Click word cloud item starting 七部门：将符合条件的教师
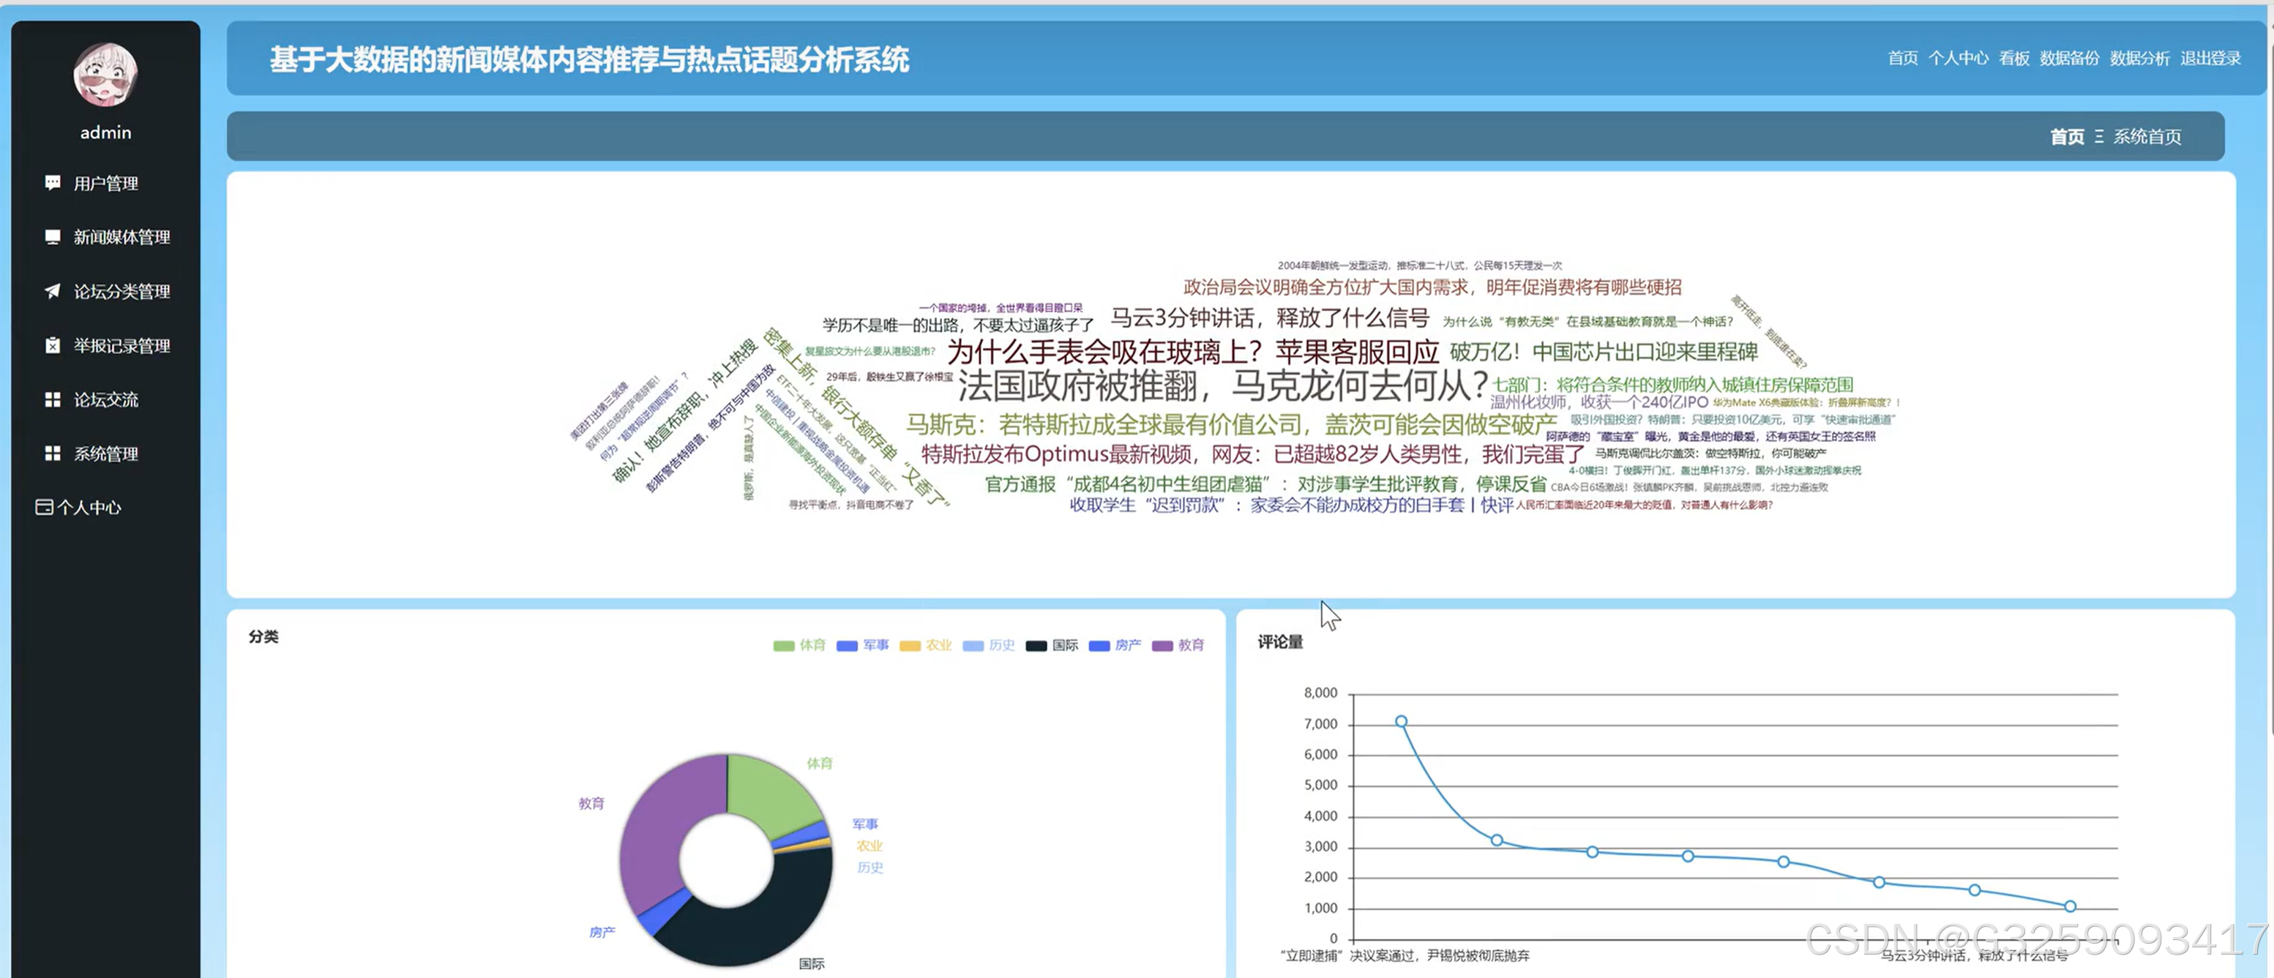2274x978 pixels. (1673, 385)
